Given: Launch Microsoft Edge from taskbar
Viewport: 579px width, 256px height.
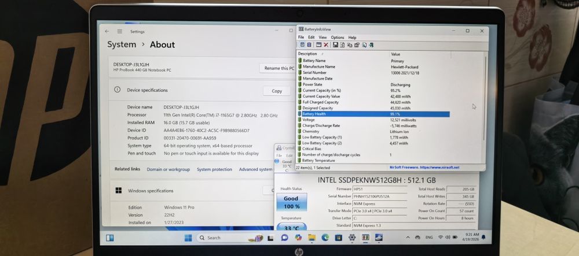Looking at the screenshot, I should tap(325, 238).
